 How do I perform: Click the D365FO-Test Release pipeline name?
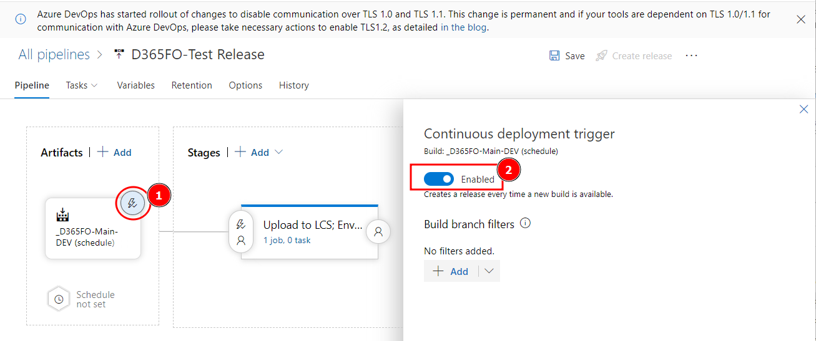tap(198, 55)
